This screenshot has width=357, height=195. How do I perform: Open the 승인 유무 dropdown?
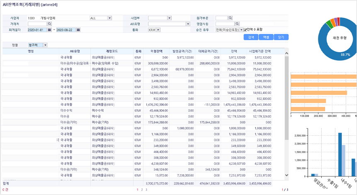pyautogui.click(x=242, y=30)
